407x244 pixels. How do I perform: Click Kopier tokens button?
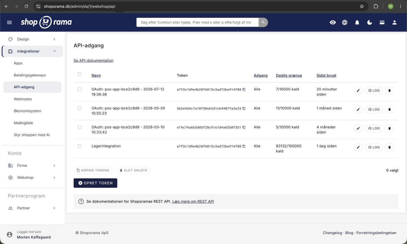pos(93,170)
